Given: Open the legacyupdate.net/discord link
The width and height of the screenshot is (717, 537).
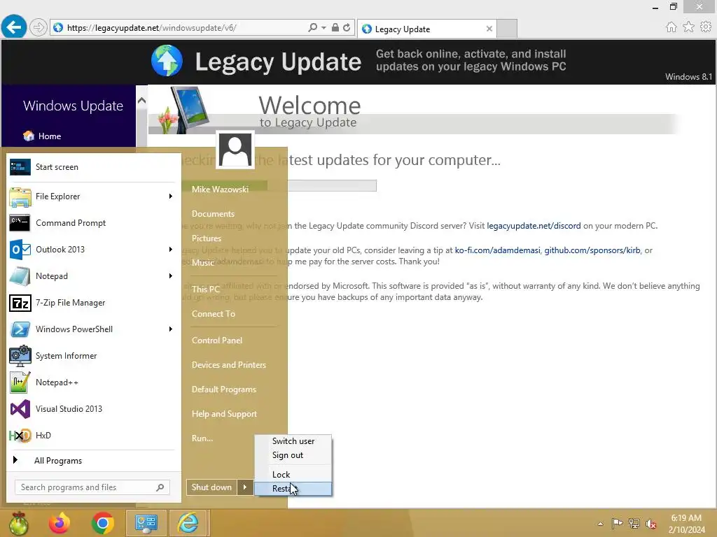Looking at the screenshot, I should pos(534,226).
